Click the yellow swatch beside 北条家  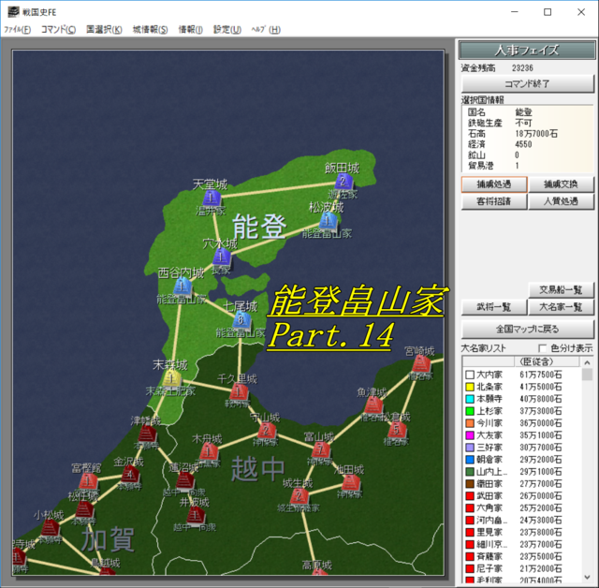tap(470, 387)
